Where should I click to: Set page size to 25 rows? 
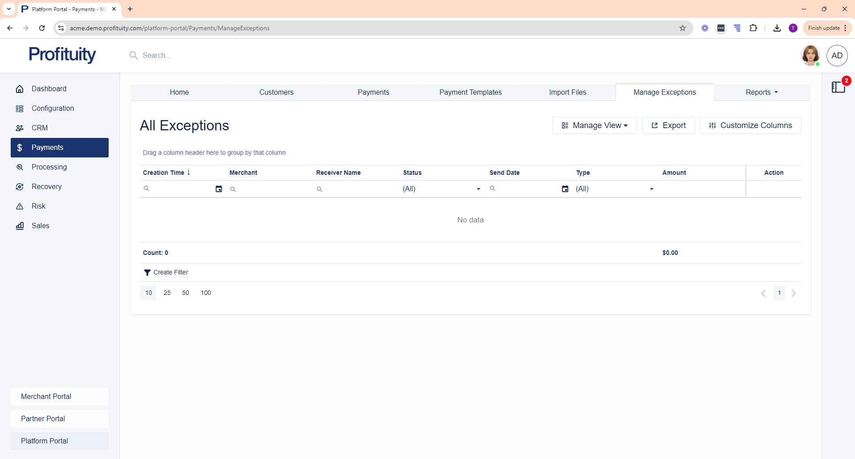coord(167,293)
